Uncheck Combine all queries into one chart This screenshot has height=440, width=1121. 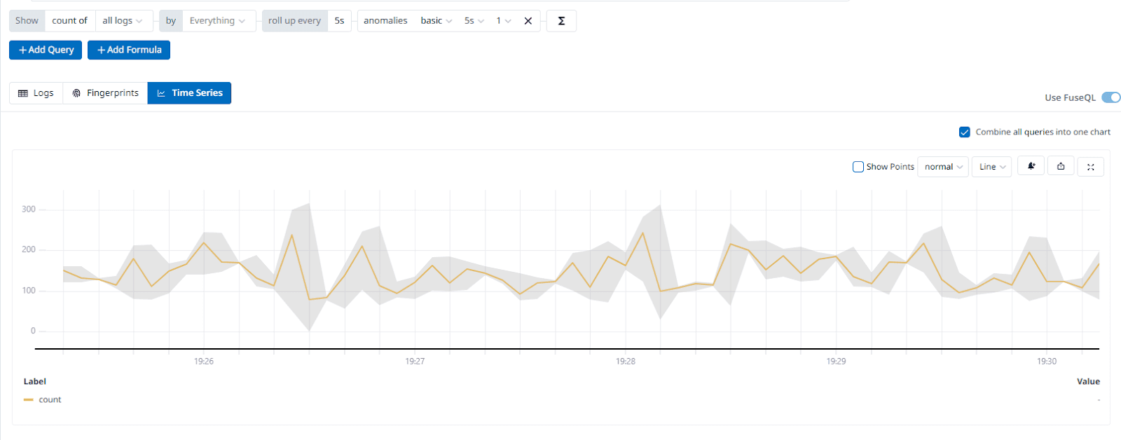point(965,132)
